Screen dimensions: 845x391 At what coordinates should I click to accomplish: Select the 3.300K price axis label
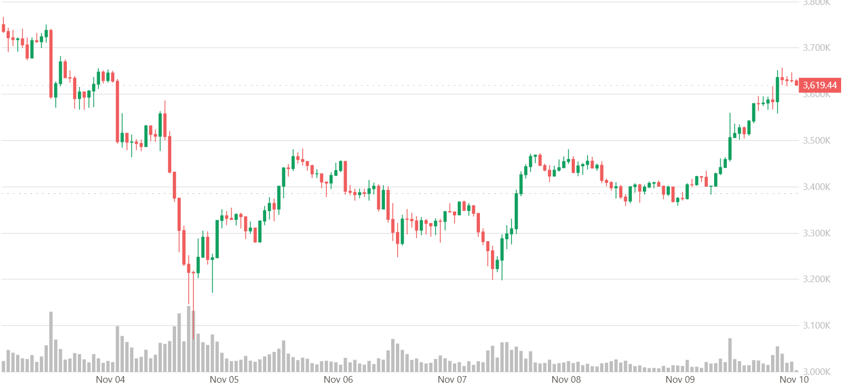pos(816,233)
